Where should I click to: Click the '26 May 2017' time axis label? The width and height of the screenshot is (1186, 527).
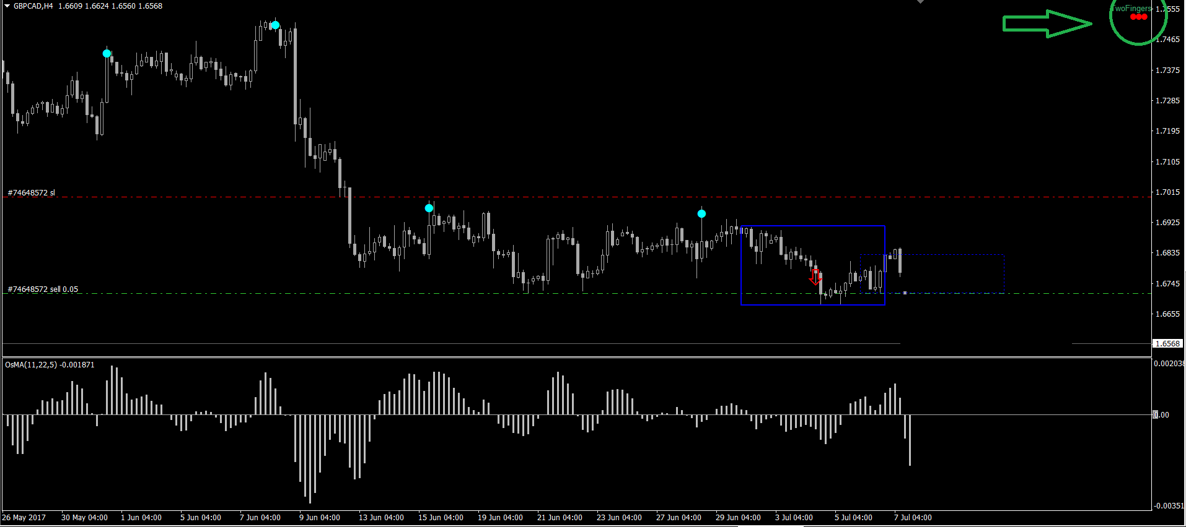(x=24, y=518)
